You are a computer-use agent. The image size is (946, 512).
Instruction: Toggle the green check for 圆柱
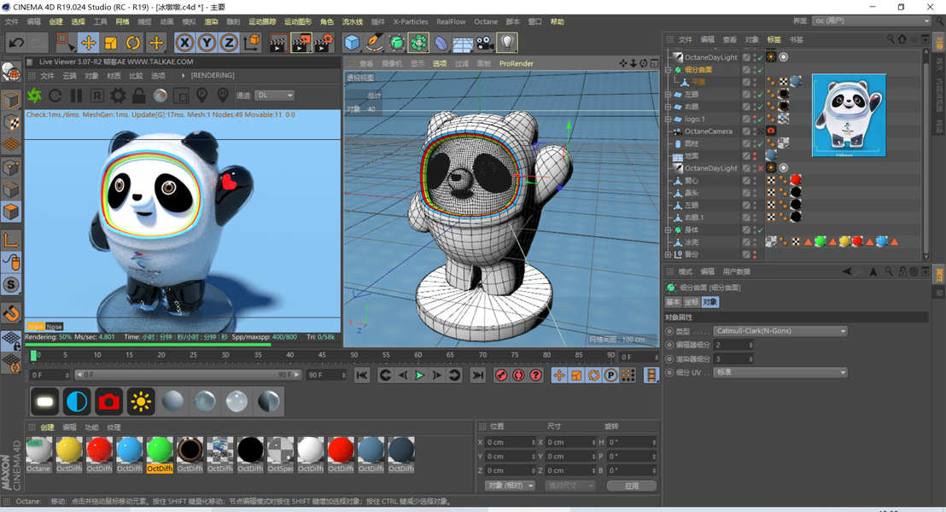[760, 143]
